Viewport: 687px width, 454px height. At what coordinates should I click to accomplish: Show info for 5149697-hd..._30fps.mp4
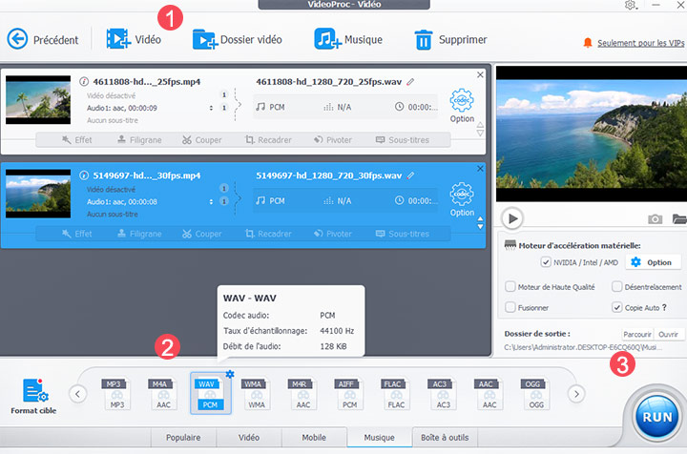(x=84, y=175)
